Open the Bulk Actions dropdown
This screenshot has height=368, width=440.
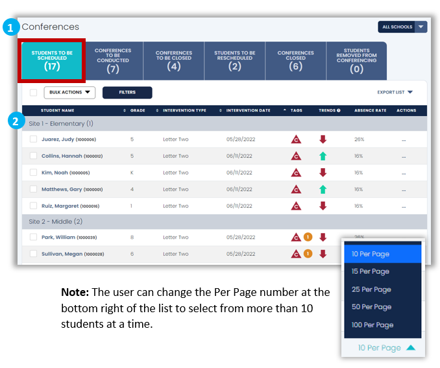[x=69, y=92]
